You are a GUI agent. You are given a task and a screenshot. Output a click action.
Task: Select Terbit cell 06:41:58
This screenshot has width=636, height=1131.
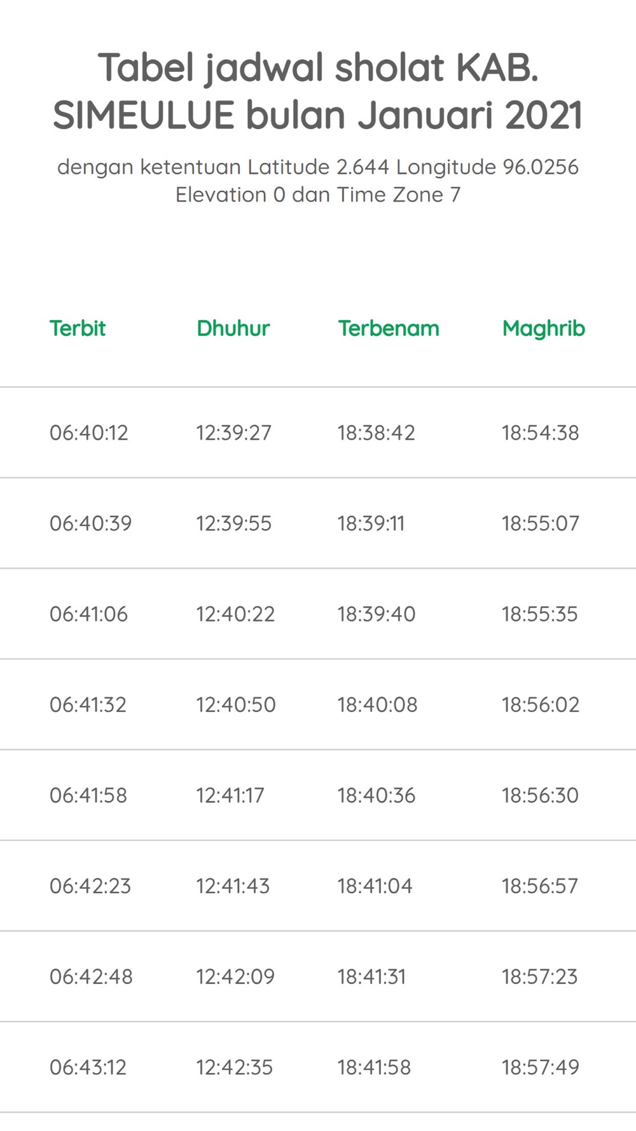coord(88,795)
